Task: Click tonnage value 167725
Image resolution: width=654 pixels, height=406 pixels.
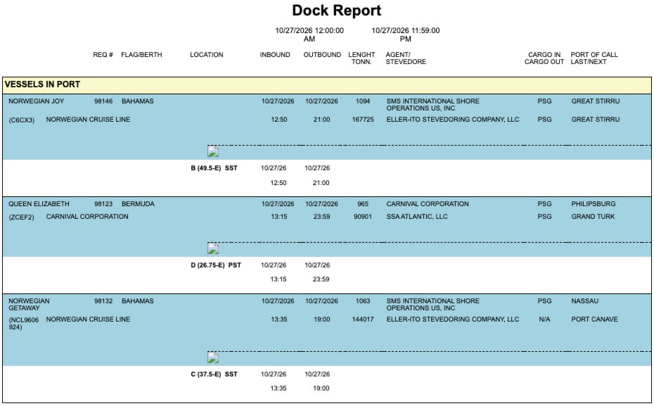Action: tap(363, 120)
